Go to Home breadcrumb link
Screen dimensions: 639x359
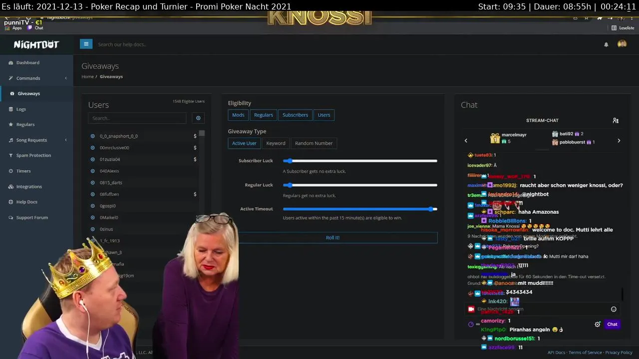pyautogui.click(x=87, y=77)
